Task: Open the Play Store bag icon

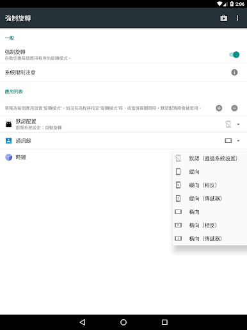Action: (x=223, y=18)
